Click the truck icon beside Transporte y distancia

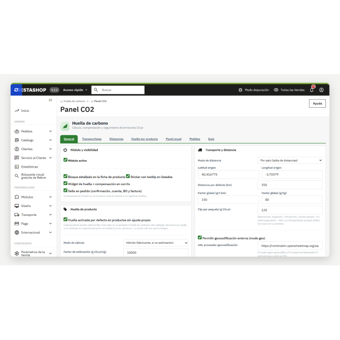(x=200, y=150)
